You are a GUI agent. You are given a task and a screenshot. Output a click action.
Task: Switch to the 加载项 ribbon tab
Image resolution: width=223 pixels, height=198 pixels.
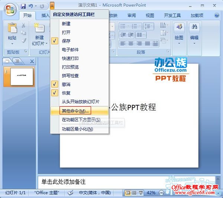(x=197, y=15)
